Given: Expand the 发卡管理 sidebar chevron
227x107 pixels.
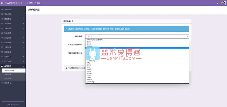Looking at the screenshot, I should click(x=24, y=24).
